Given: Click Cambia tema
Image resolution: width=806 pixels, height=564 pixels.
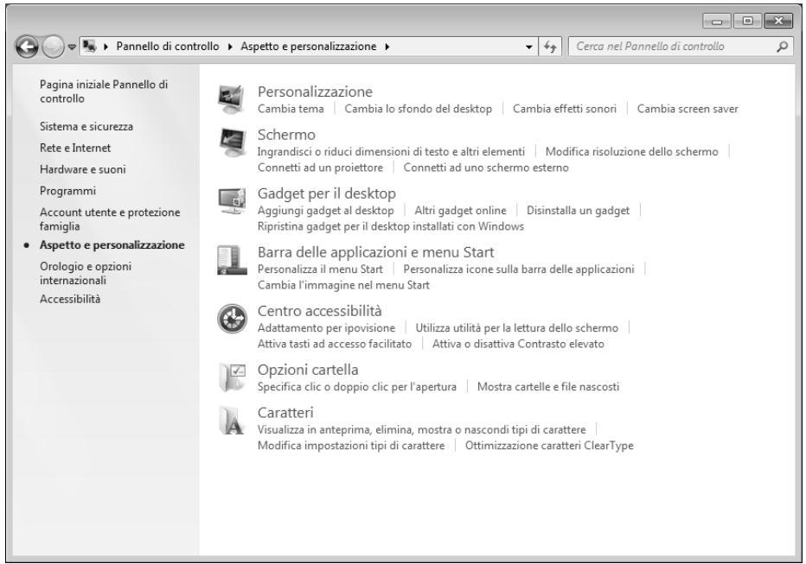Looking at the screenshot, I should point(291,109).
